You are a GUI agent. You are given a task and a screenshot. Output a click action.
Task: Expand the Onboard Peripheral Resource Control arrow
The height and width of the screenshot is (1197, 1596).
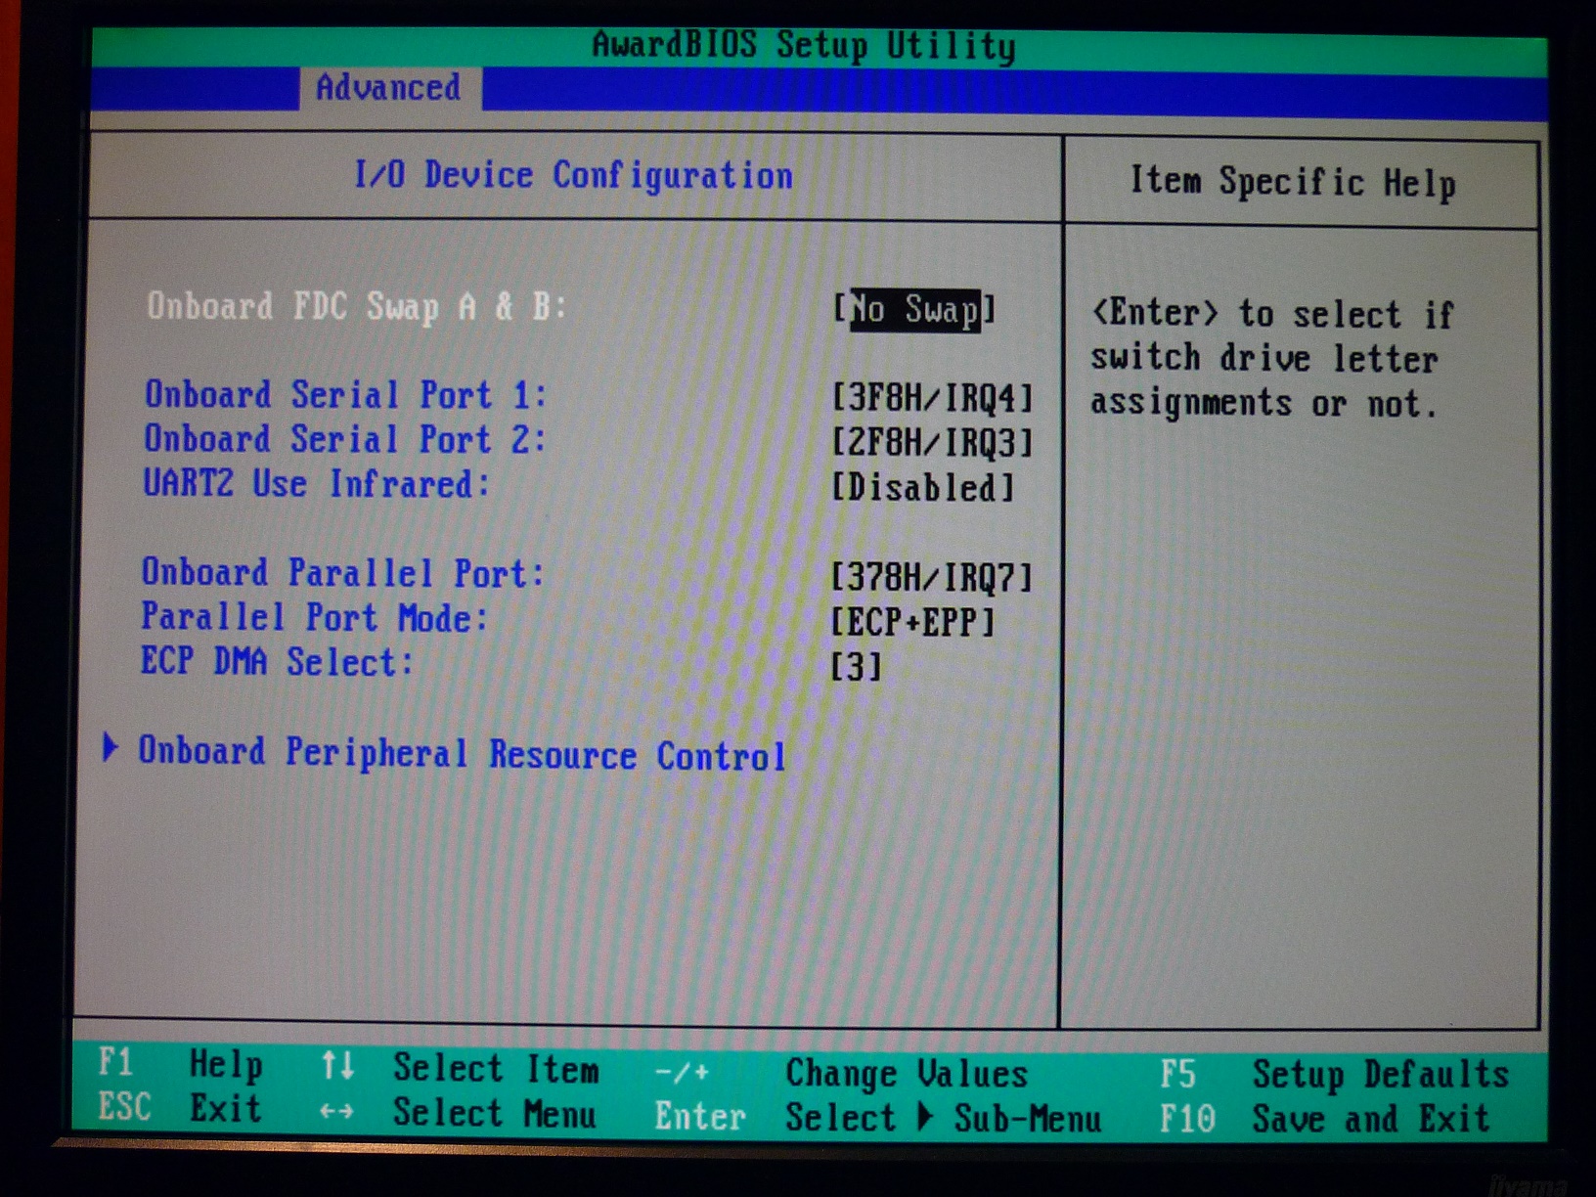[x=111, y=748]
